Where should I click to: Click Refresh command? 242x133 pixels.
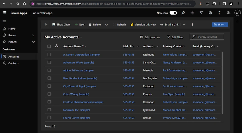click(x=119, y=25)
